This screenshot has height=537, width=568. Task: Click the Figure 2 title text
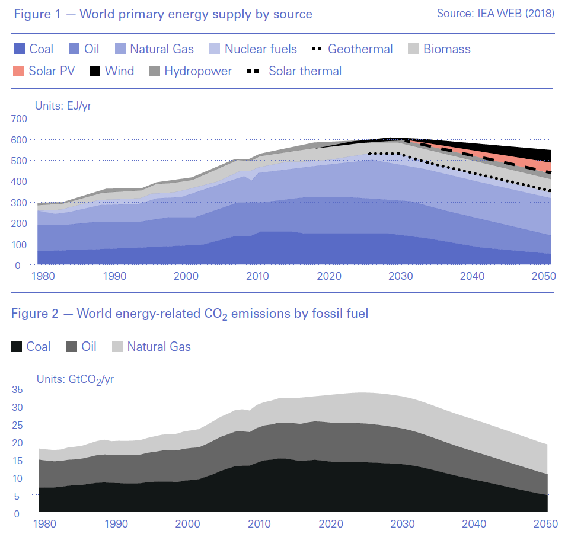coord(190,313)
